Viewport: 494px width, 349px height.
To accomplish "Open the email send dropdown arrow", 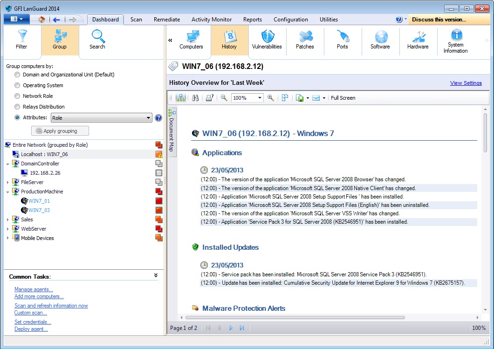I will coord(324,98).
